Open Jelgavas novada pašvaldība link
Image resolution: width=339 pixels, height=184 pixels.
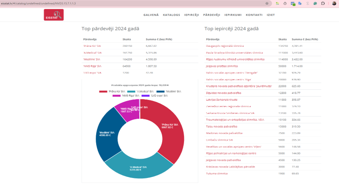[223, 160]
